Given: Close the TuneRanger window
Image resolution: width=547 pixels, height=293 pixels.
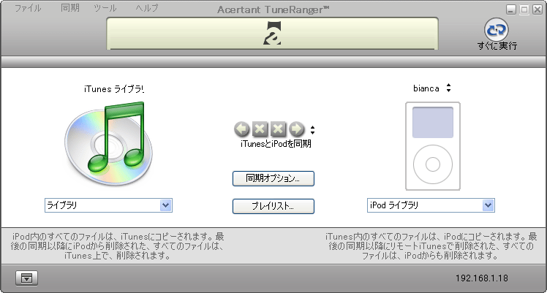Looking at the screenshot, I should click(x=537, y=9).
